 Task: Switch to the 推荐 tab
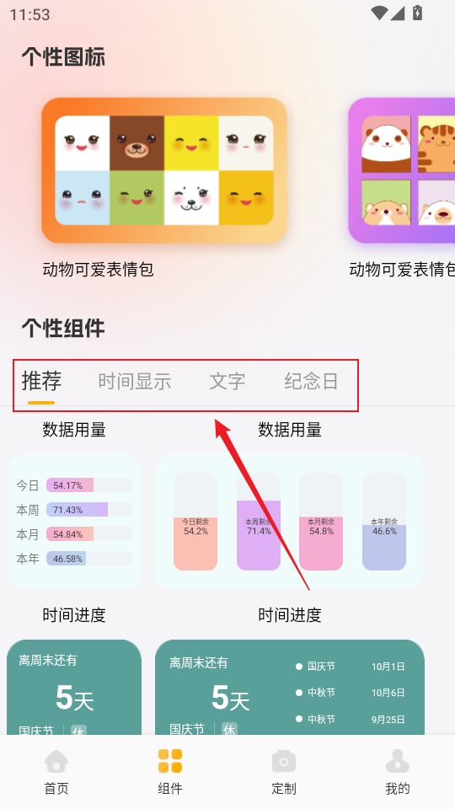41,381
